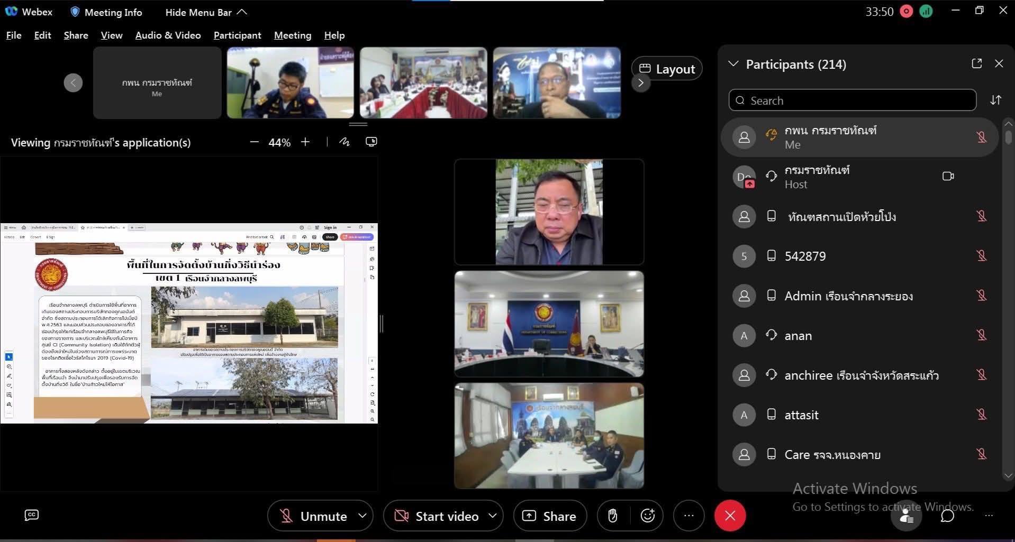The width and height of the screenshot is (1015, 542).
Task: Open video options arrow beside Start video
Action: tap(492, 516)
